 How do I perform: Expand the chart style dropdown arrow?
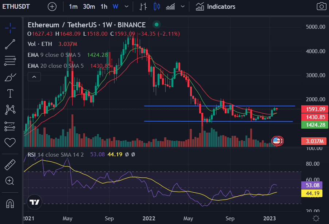tap(183, 7)
